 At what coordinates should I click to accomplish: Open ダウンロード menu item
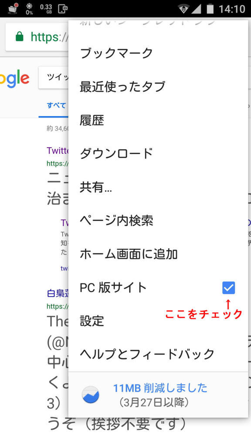158,154
